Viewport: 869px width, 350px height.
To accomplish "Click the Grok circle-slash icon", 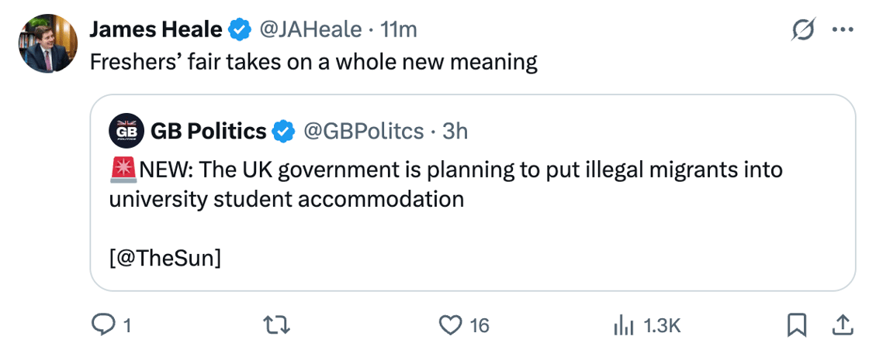I will tap(804, 30).
